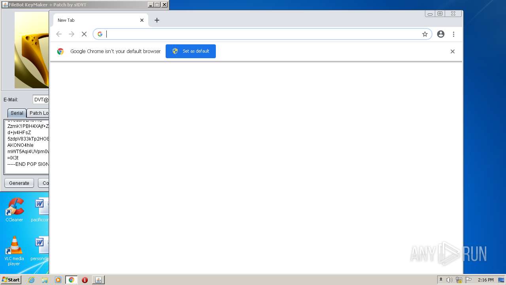Open the media player from the taskbar
The height and width of the screenshot is (285, 506).
58,280
